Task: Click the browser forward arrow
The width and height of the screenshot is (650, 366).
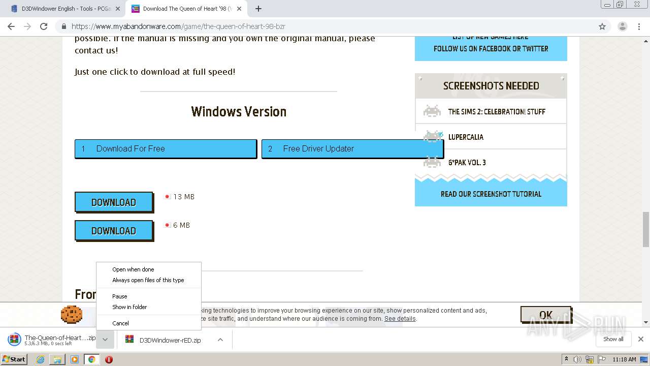Action: pos(27,26)
